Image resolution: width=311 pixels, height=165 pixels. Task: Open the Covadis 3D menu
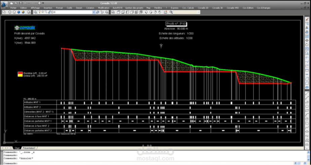click(x=219, y=7)
